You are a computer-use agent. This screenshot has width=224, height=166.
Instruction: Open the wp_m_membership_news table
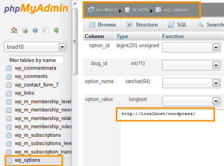tap(43, 110)
